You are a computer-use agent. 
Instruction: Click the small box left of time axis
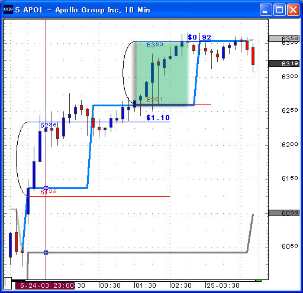click(8, 284)
